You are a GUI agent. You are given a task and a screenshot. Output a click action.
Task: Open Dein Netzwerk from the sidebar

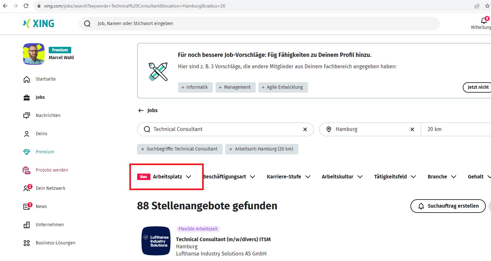pyautogui.click(x=50, y=188)
